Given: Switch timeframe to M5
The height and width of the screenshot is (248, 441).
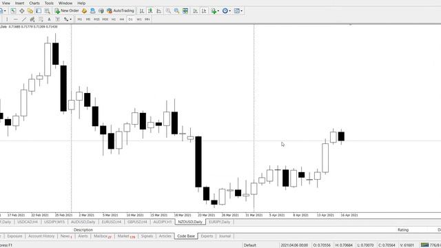Looking at the screenshot, I should (x=88, y=19).
